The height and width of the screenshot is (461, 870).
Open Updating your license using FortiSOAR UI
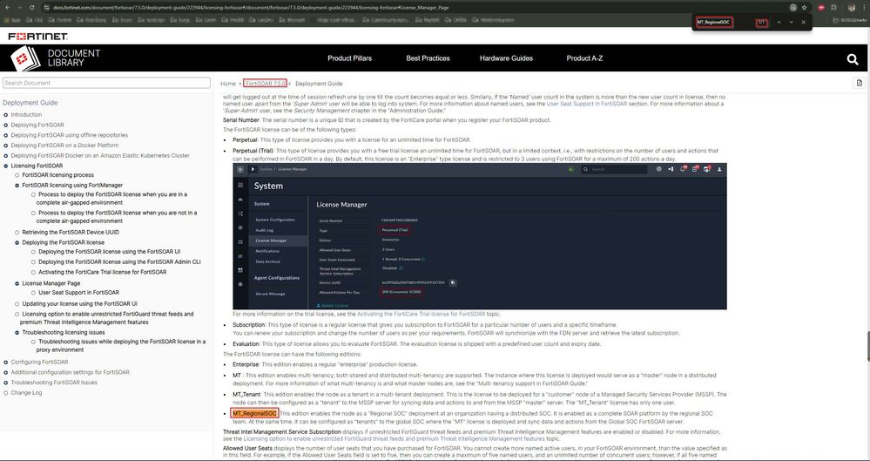[79, 304]
